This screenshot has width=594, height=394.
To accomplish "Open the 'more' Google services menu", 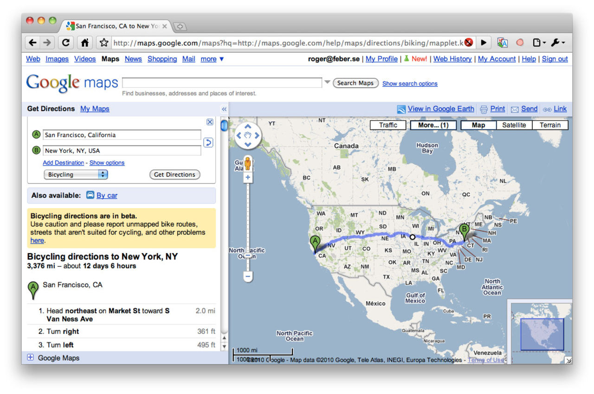I will tap(212, 59).
